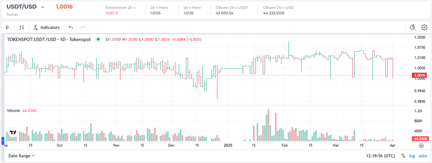
Task: Open the bar chart style selector
Action: (21, 27)
